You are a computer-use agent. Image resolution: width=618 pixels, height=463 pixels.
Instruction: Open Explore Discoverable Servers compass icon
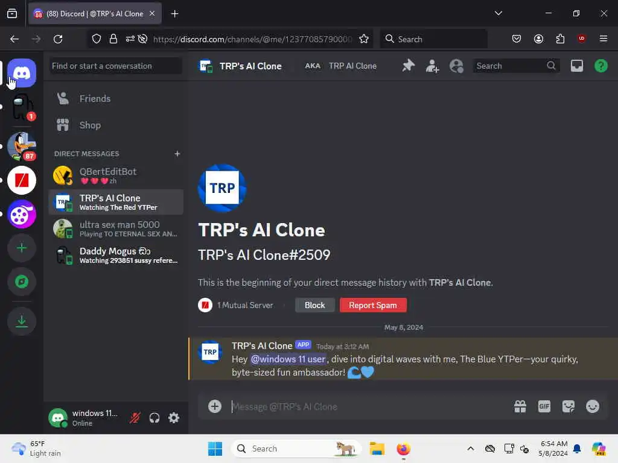[22, 282]
